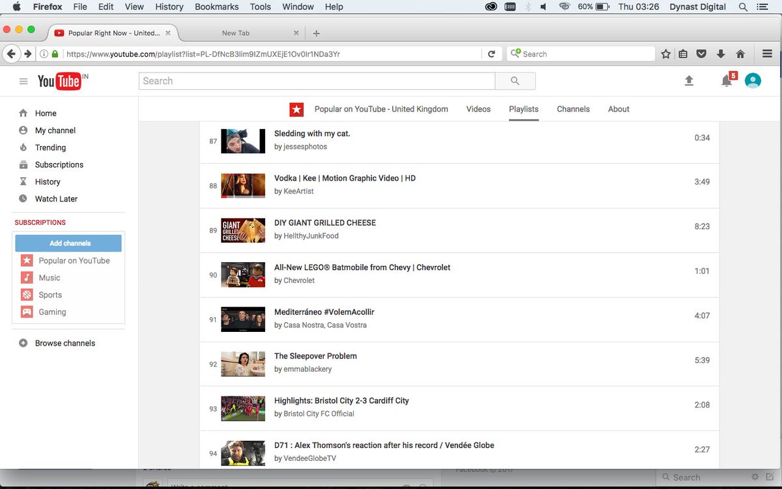Open a new tab with the plus button

(x=316, y=33)
